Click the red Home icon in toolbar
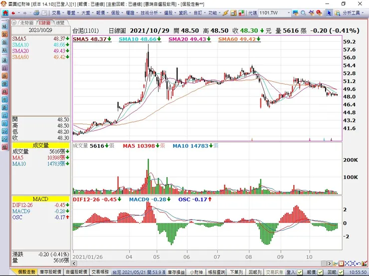Image resolution: width=369 pixels, height=276 pixels. point(5,13)
